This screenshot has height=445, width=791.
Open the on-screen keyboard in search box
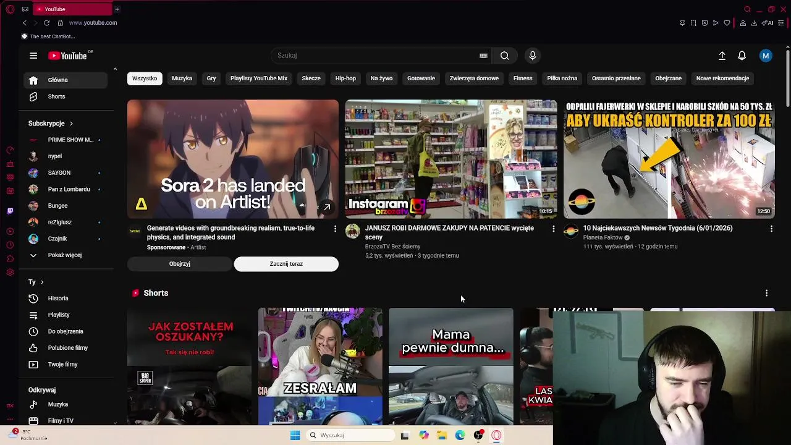pyautogui.click(x=483, y=56)
